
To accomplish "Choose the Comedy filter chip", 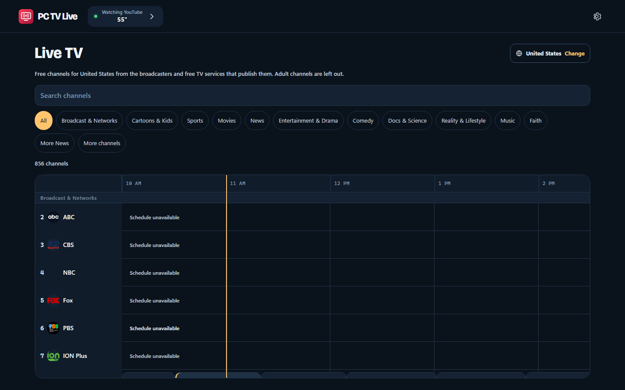I will pyautogui.click(x=363, y=120).
